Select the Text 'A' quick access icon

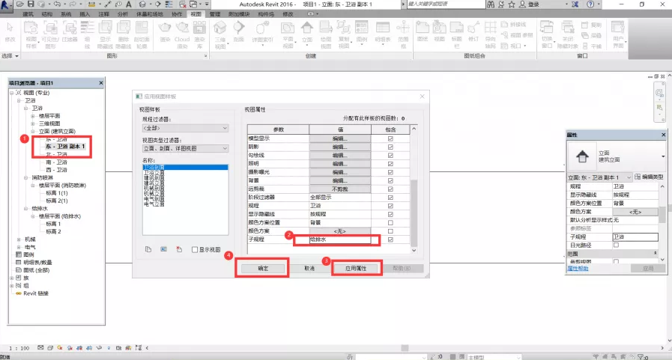[x=129, y=4]
